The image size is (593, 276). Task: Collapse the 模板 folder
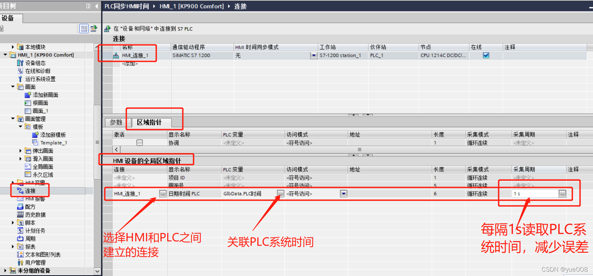(21, 127)
